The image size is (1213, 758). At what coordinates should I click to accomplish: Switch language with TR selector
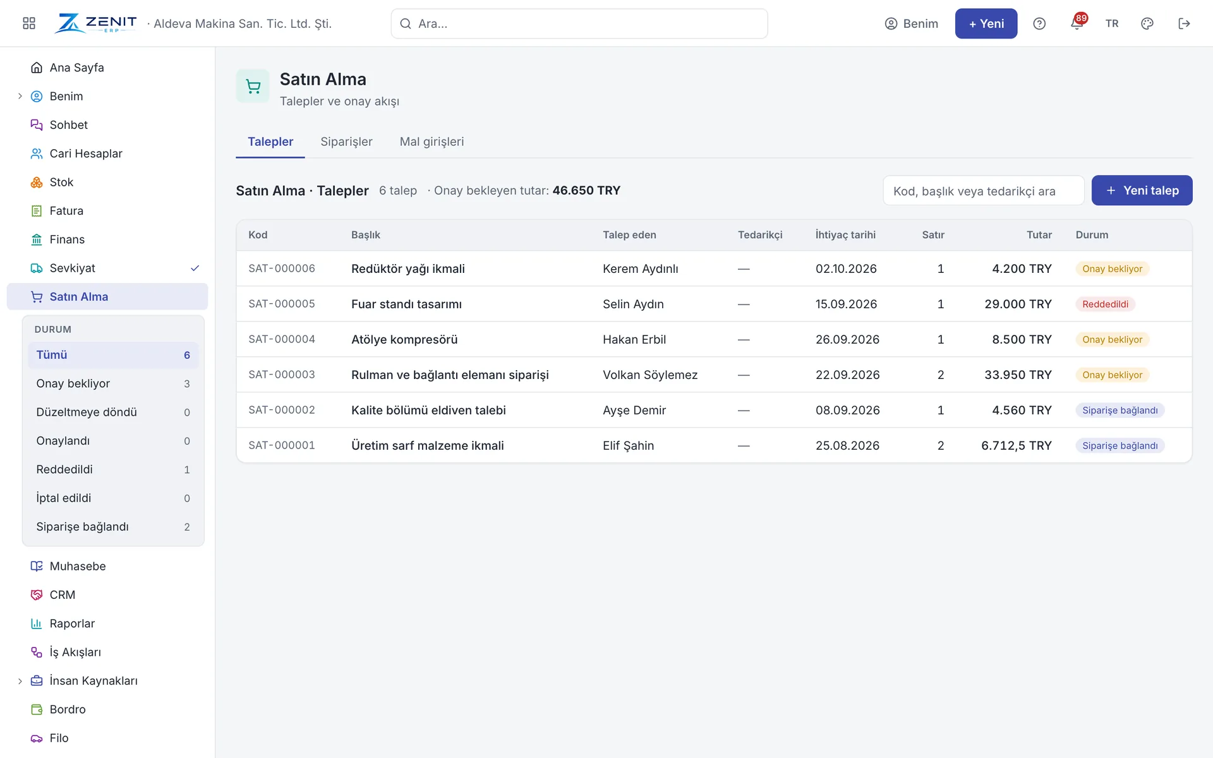coord(1112,23)
